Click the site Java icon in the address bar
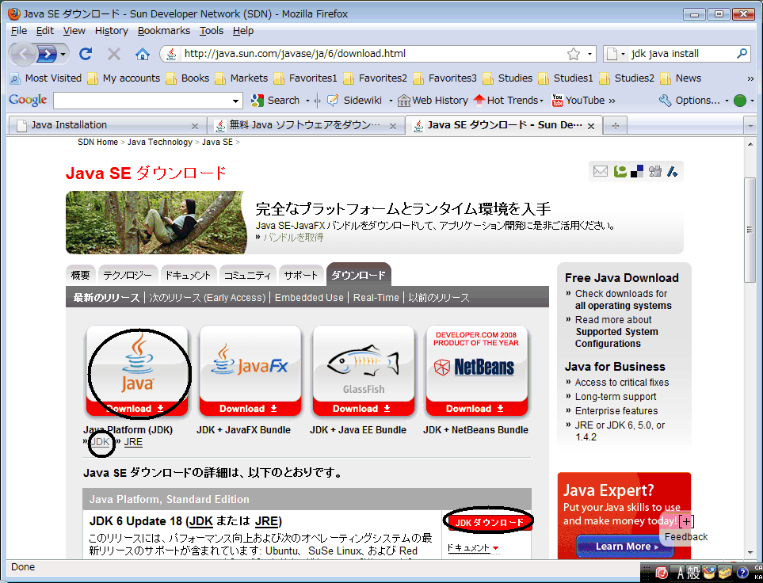763x583 pixels. tap(171, 54)
